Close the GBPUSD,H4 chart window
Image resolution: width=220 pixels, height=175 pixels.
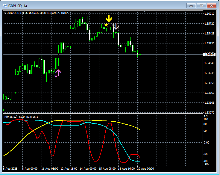212,6
